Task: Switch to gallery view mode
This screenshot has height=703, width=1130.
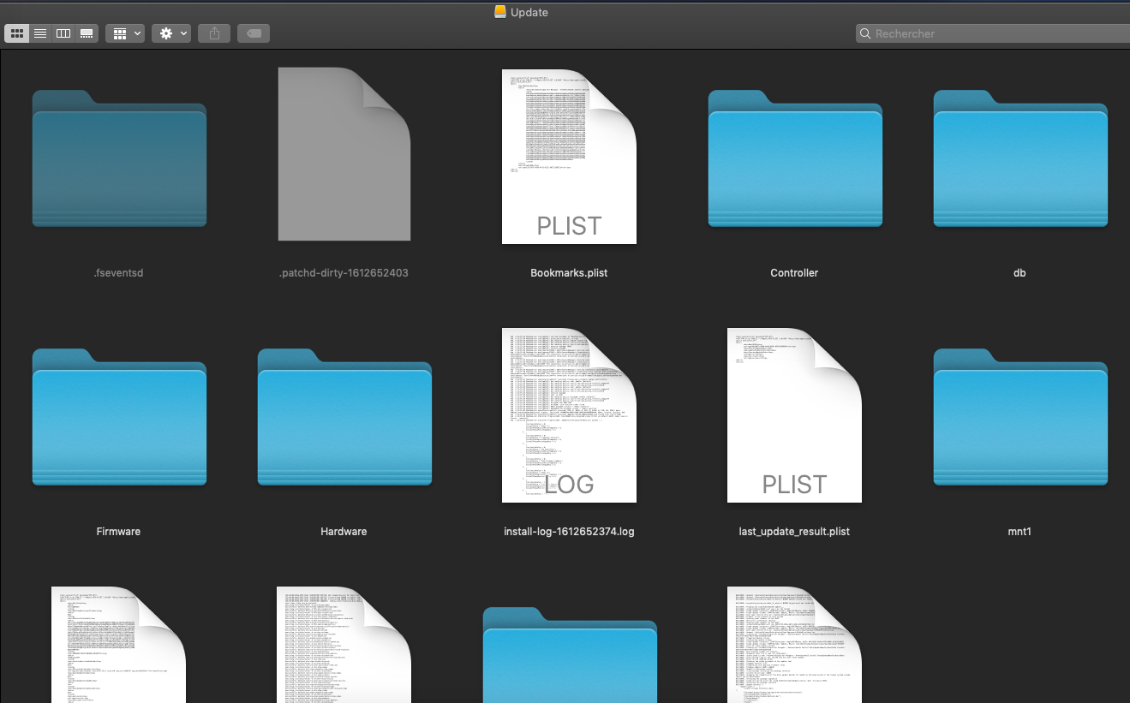Action: [87, 33]
